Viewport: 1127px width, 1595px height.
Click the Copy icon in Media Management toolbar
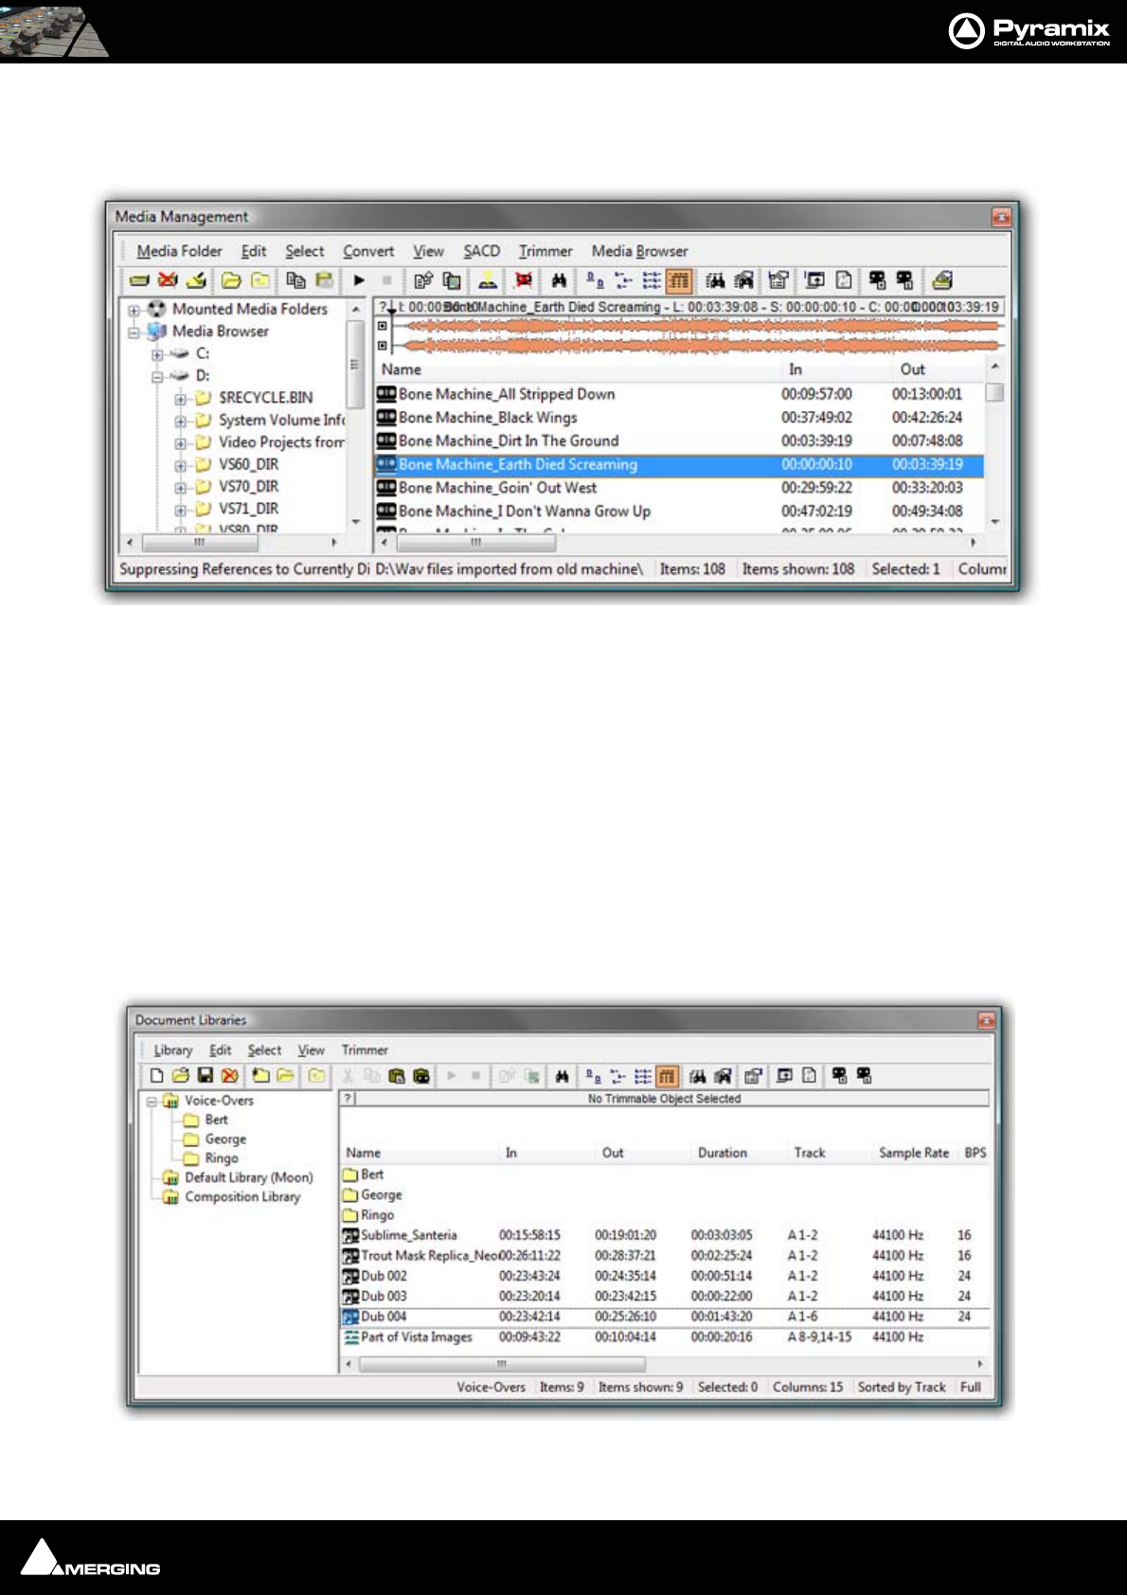[295, 280]
